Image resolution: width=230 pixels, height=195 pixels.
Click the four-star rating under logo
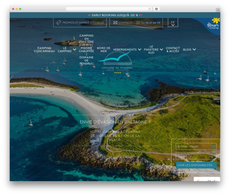click(x=117, y=73)
